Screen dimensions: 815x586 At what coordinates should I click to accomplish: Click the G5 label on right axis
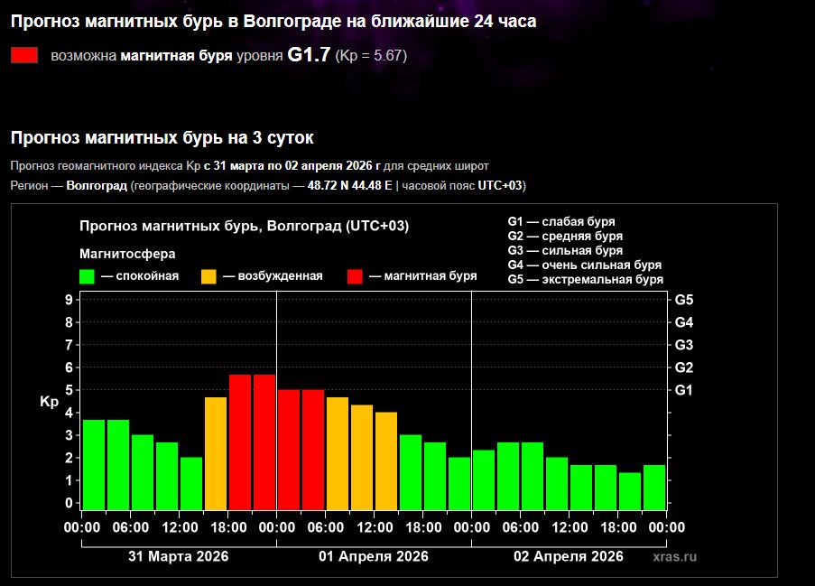(683, 300)
